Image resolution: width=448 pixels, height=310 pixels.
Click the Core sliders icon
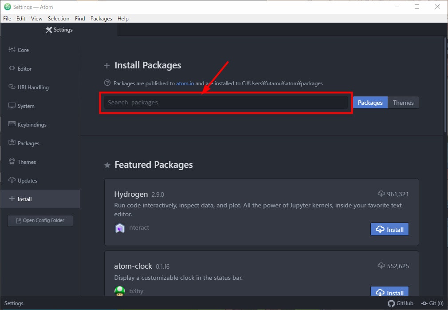pyautogui.click(x=12, y=49)
